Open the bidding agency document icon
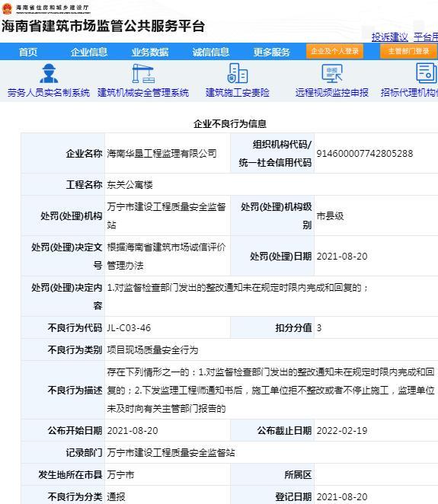438x504 pixels. point(427,73)
